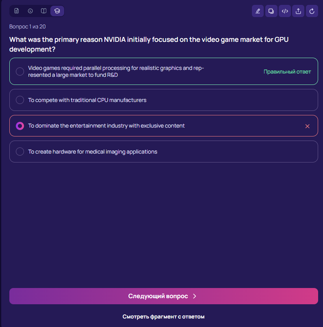
Task: Click the Правильный ответ label
Action: click(287, 71)
